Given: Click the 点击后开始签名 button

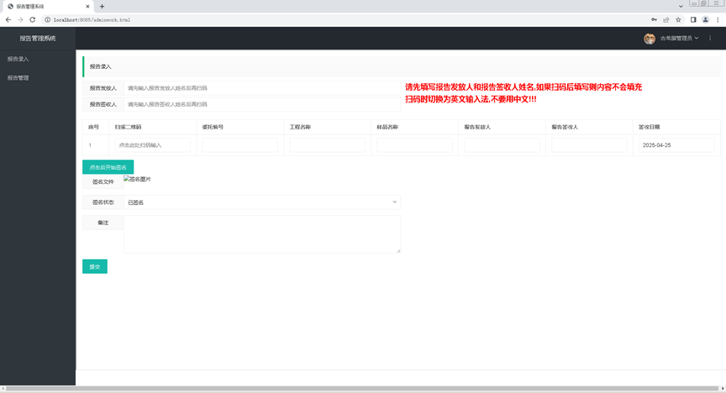Looking at the screenshot, I should coord(108,167).
